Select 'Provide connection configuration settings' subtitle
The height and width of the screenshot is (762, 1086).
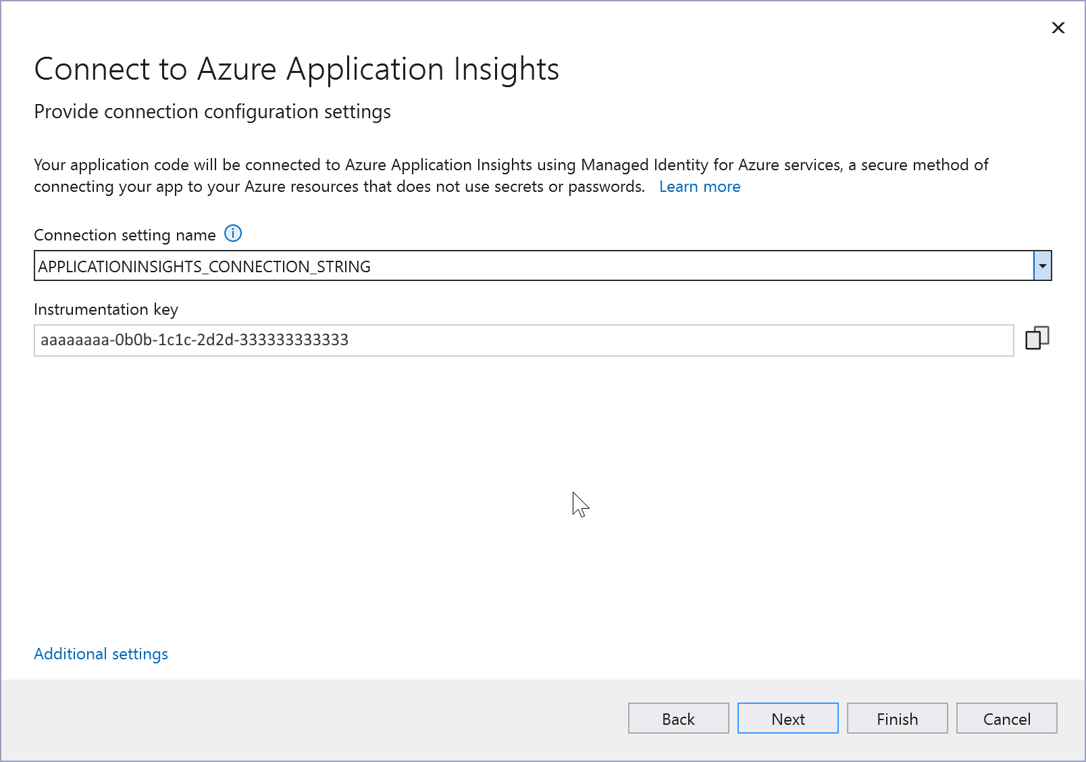point(212,111)
